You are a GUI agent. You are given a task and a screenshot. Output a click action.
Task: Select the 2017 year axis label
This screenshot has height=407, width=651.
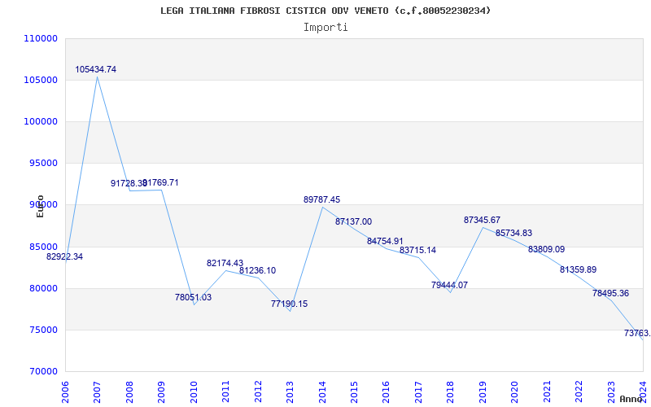(418, 391)
